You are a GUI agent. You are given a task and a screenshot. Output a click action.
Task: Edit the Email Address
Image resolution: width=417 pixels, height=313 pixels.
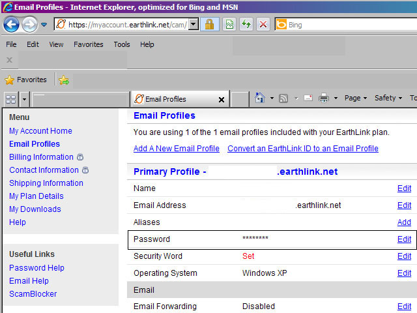pyautogui.click(x=404, y=205)
